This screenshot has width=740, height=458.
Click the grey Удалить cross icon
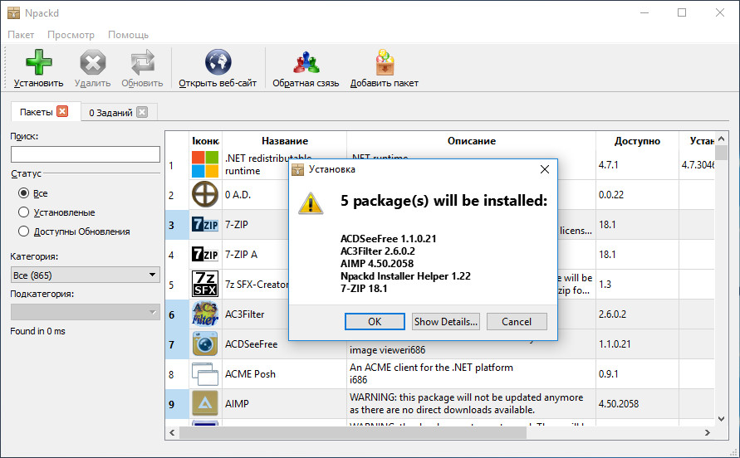pyautogui.click(x=92, y=62)
